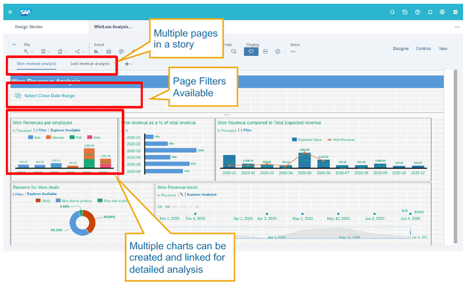Click the Display examine compass icon

pos(278,52)
